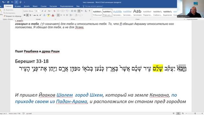Expand the paragraph dialog launcher (Абзац)
This screenshot has width=204, height=115.
tap(91, 19)
